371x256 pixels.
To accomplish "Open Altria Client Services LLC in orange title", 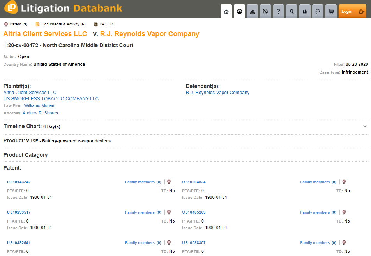I will click(45, 34).
